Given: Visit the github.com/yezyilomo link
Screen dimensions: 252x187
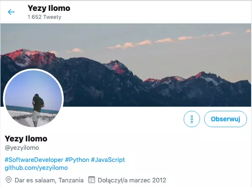Looking at the screenshot, I should click(36, 168).
